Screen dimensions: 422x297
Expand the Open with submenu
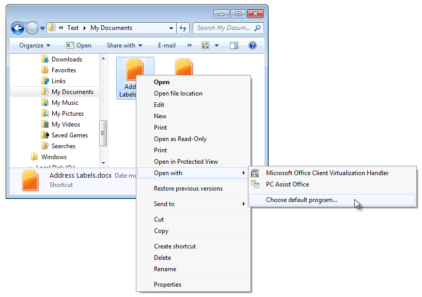194,173
